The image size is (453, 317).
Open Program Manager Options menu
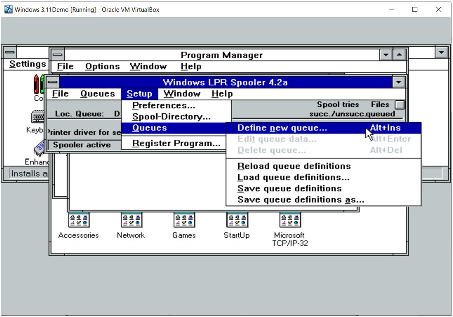click(103, 67)
